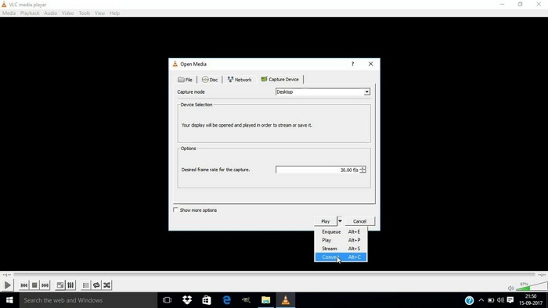
Task: Switch to the File tab
Action: tap(186, 80)
